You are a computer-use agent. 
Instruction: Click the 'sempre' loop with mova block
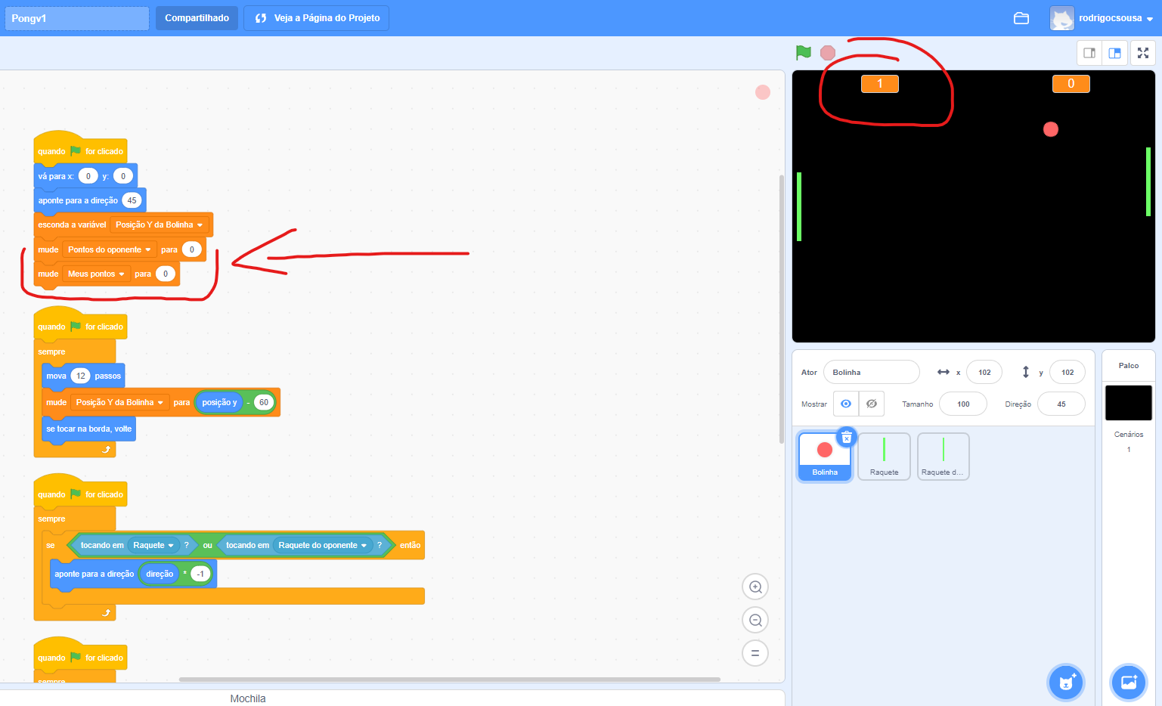point(51,351)
